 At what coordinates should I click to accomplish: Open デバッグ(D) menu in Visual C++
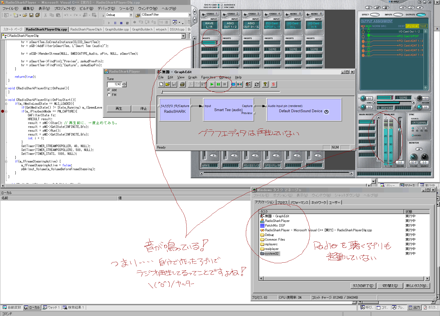point(106,9)
